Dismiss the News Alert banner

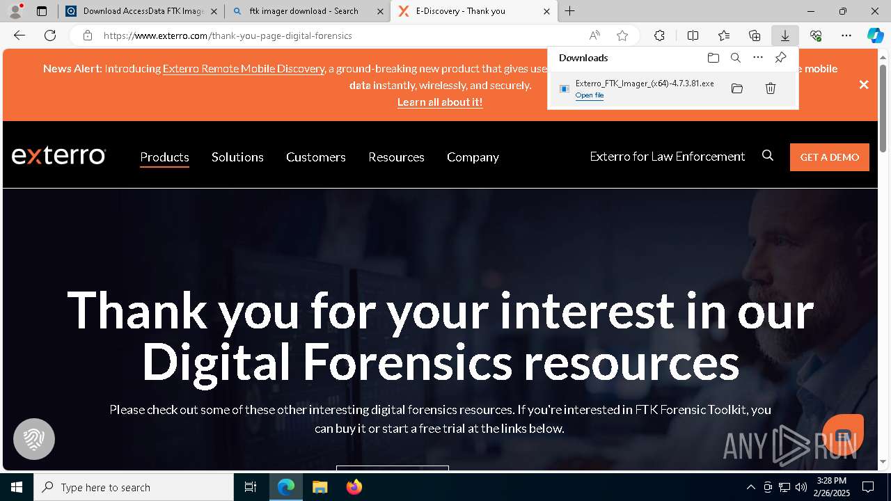coord(864,85)
